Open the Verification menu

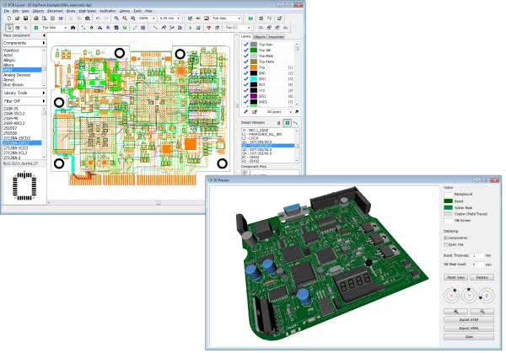click(x=108, y=10)
